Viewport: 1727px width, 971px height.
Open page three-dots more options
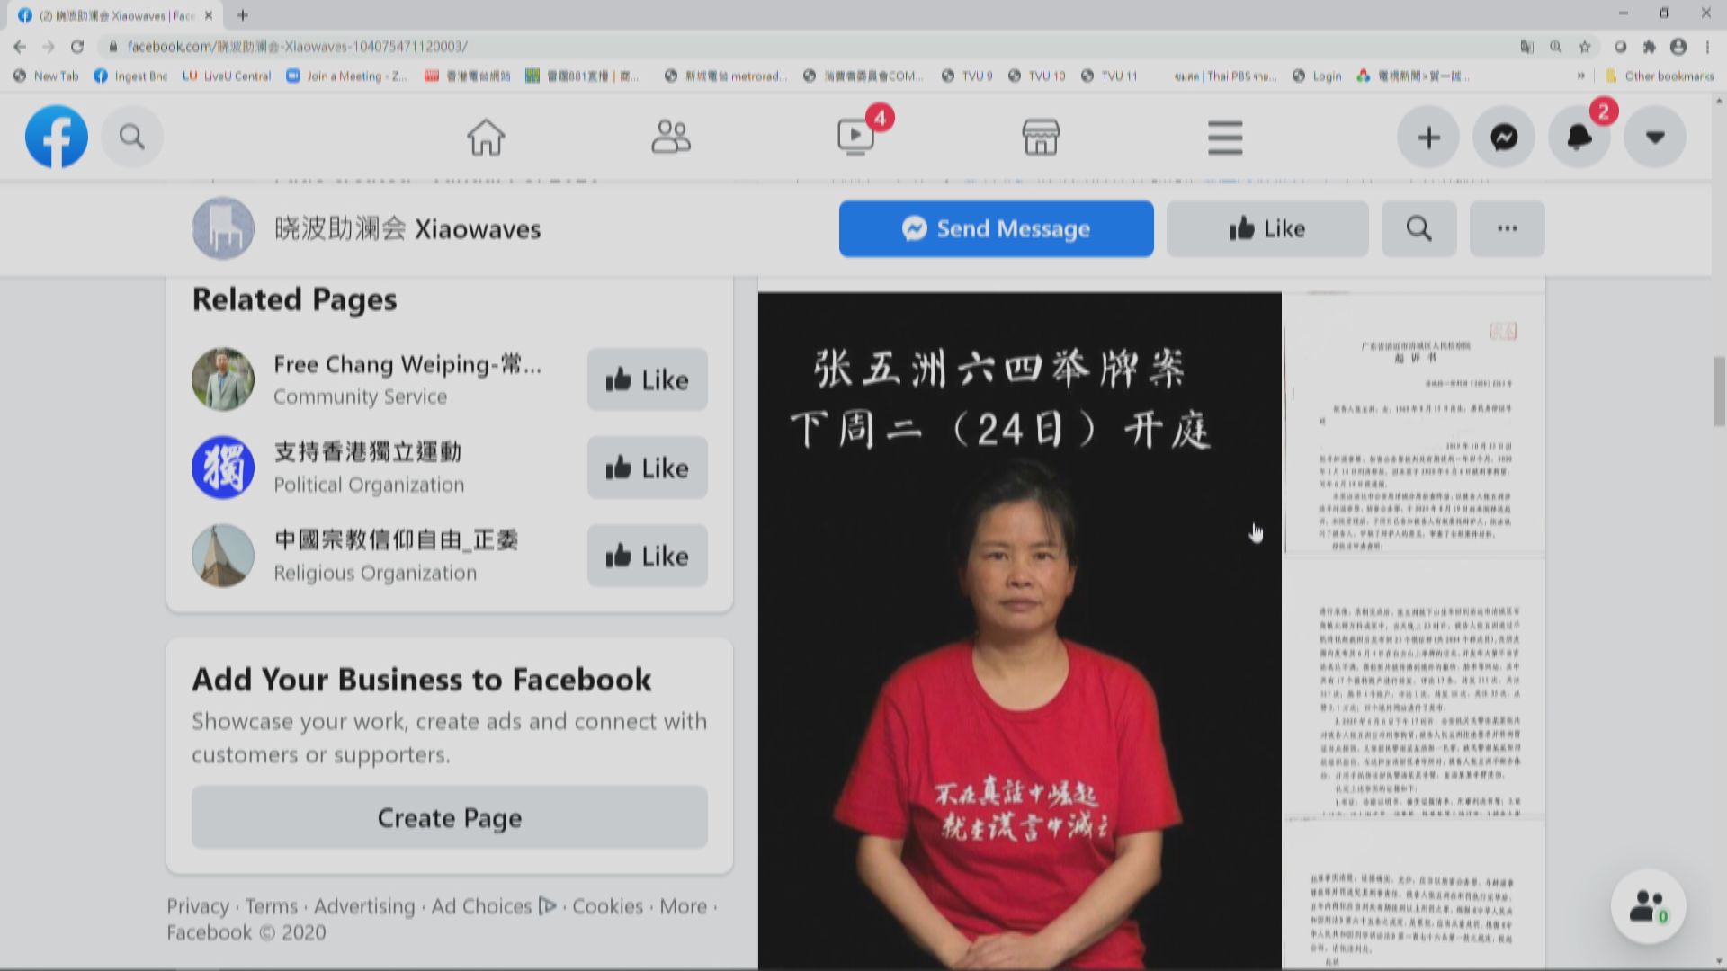1507,229
